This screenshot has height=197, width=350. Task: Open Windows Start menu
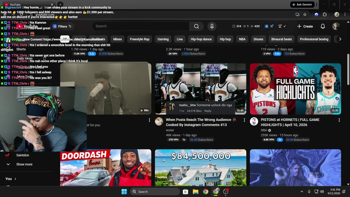[124, 192]
